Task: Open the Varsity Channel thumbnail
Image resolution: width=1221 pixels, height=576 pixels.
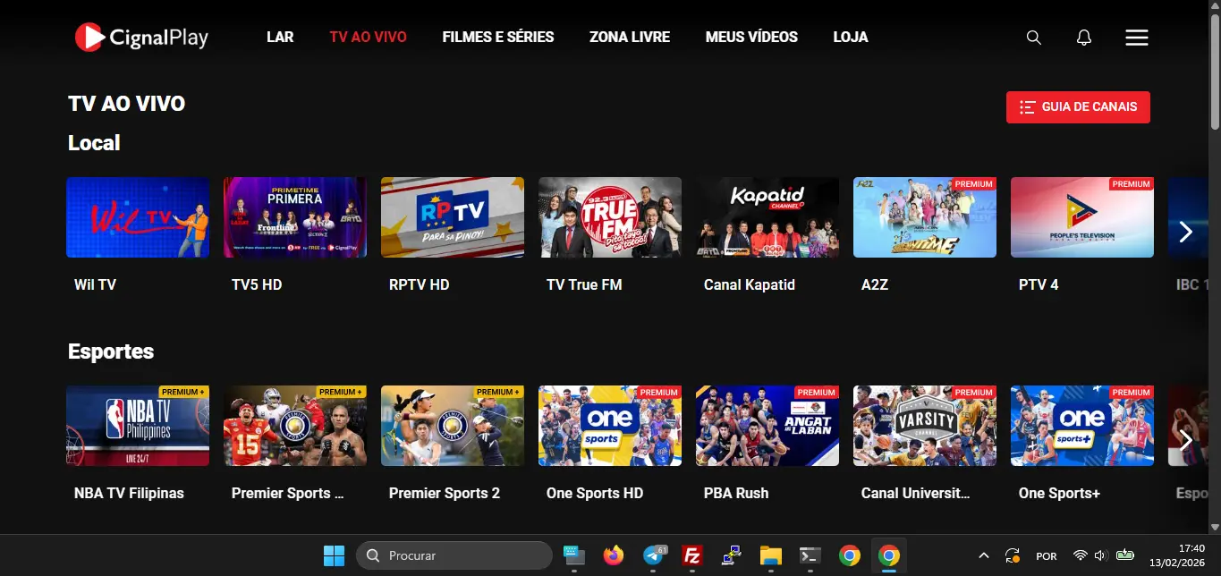Action: (x=925, y=426)
